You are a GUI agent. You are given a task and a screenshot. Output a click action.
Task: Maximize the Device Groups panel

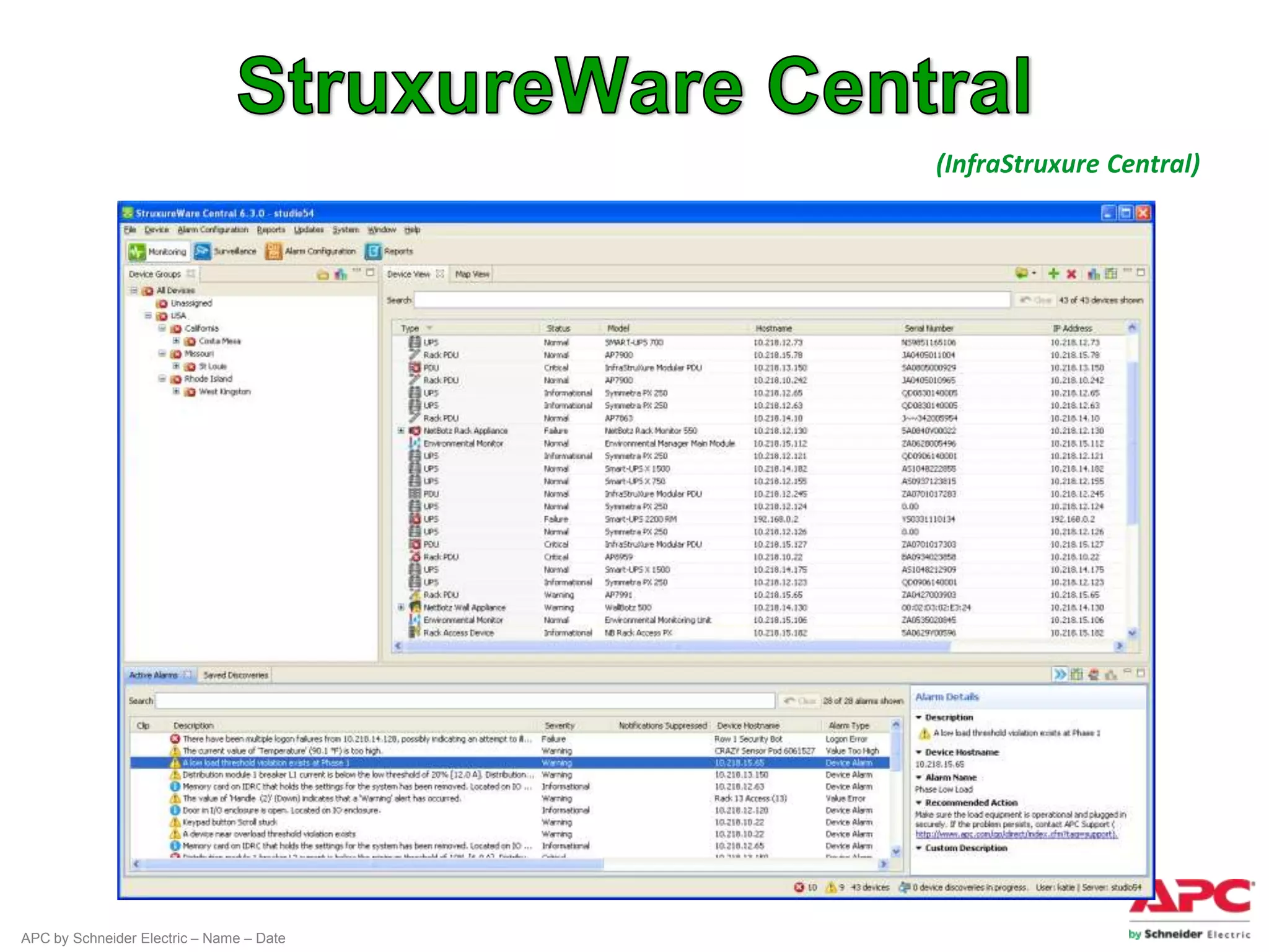tap(371, 272)
